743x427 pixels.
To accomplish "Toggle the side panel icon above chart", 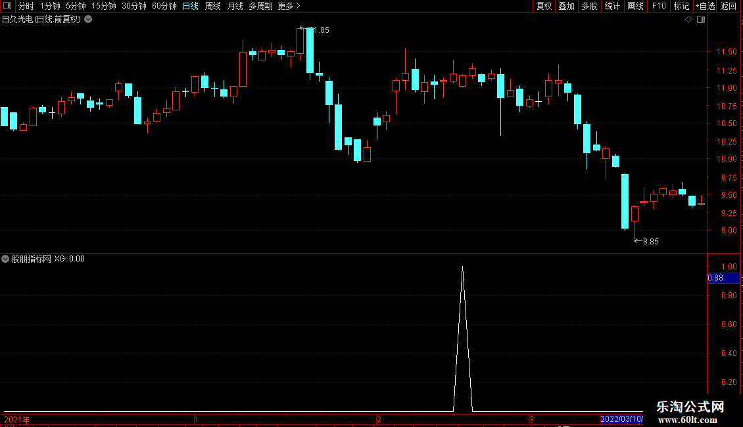I will point(701,20).
